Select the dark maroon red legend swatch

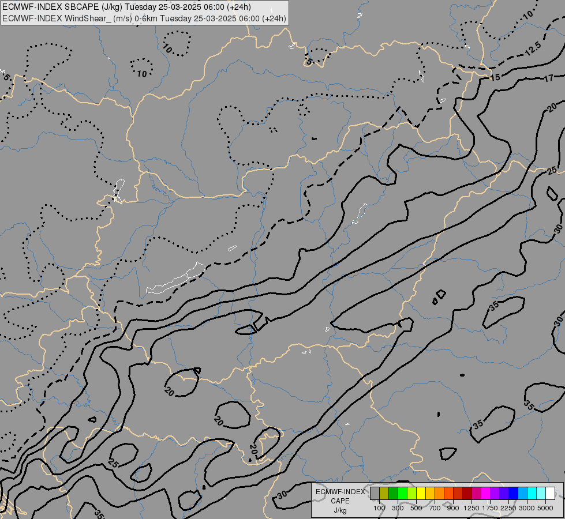pyautogui.click(x=467, y=494)
